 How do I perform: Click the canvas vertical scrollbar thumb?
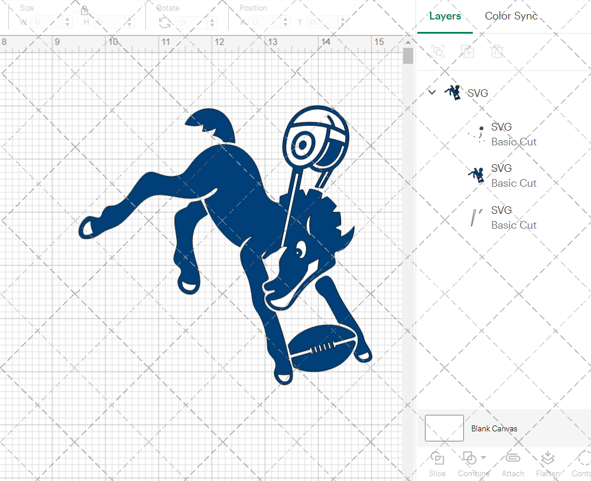[x=408, y=56]
